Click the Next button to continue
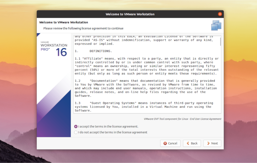This screenshot has height=163, width=257. point(212,143)
